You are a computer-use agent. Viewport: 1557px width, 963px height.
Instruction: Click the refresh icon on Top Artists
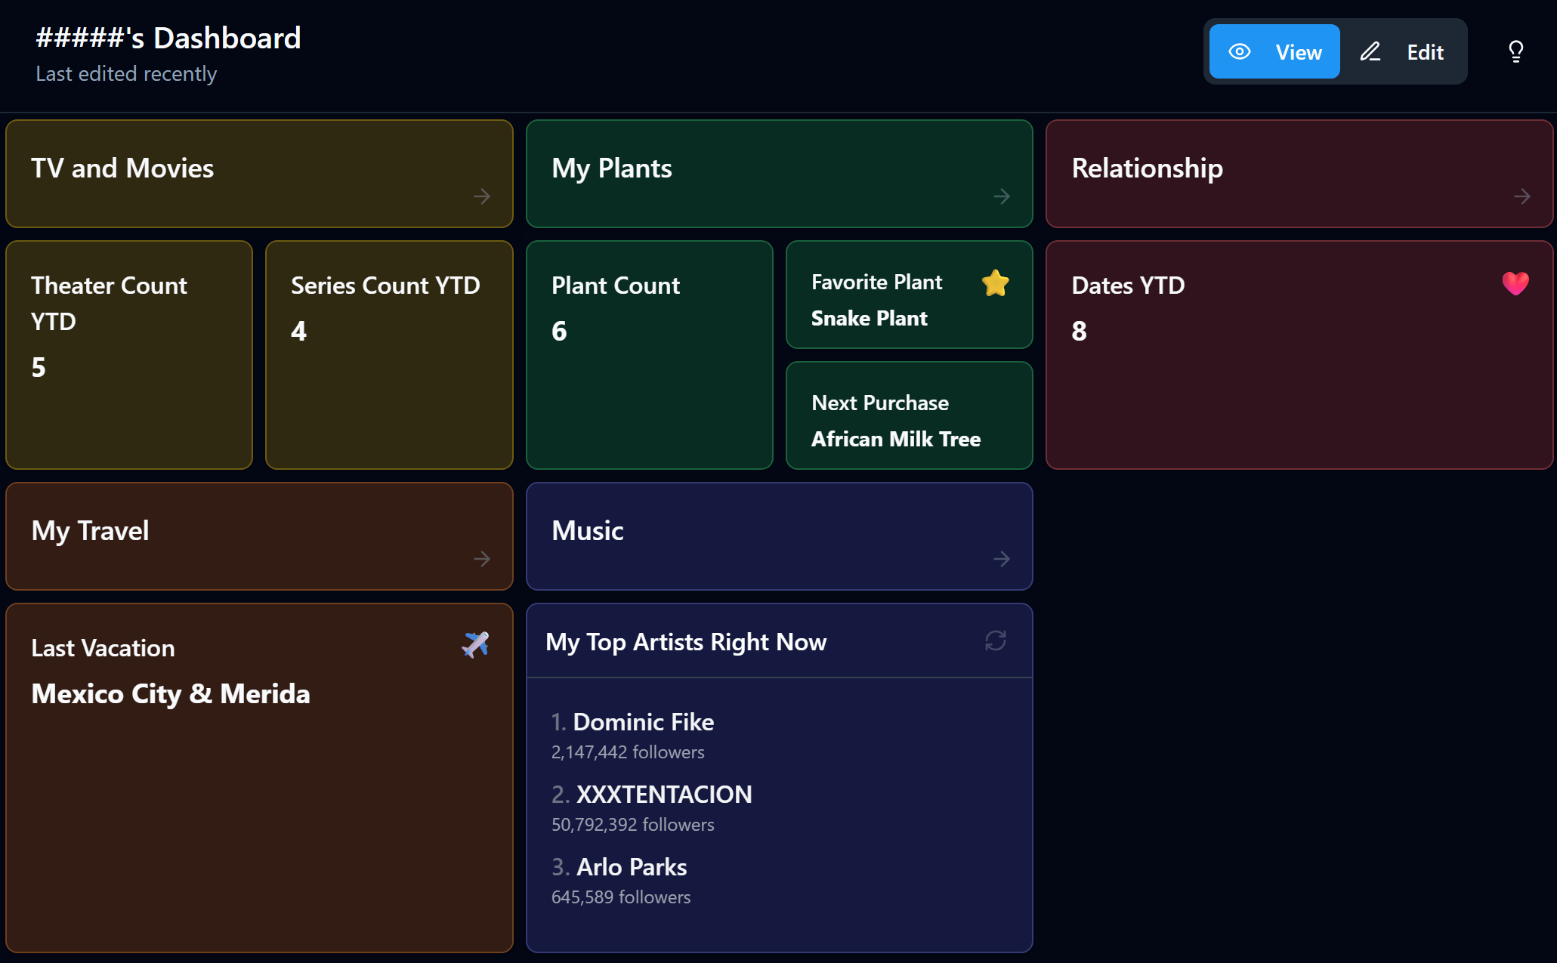coord(996,640)
